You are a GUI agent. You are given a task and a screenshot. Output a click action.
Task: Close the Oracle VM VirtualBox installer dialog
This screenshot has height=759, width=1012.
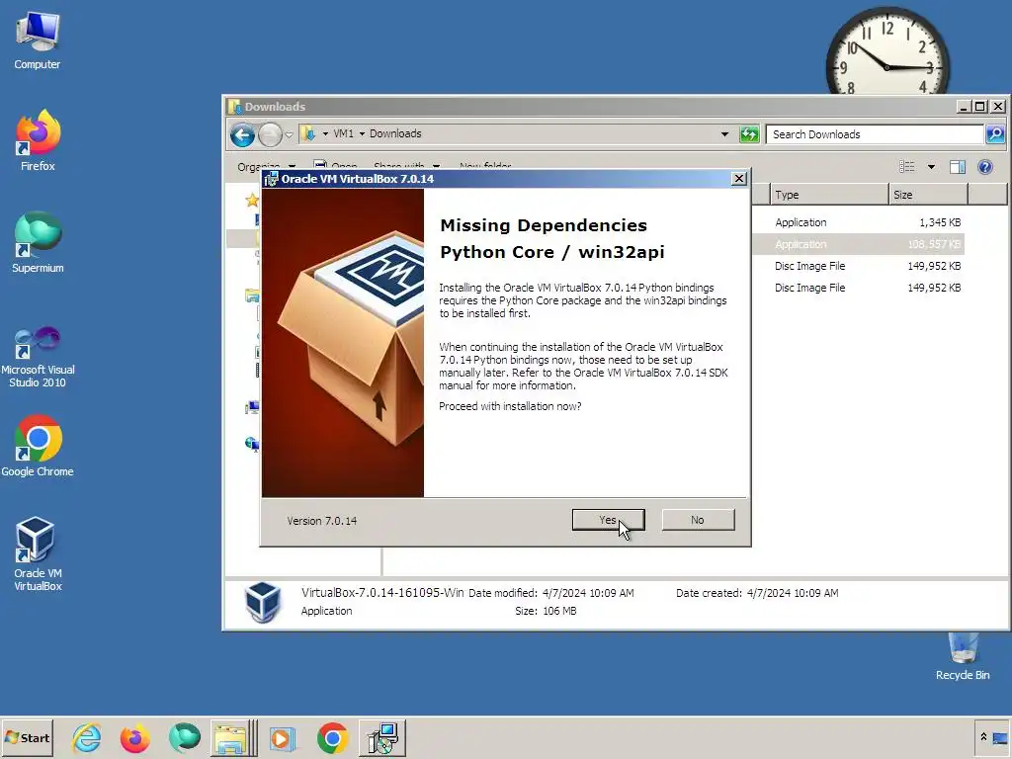pyautogui.click(x=739, y=179)
